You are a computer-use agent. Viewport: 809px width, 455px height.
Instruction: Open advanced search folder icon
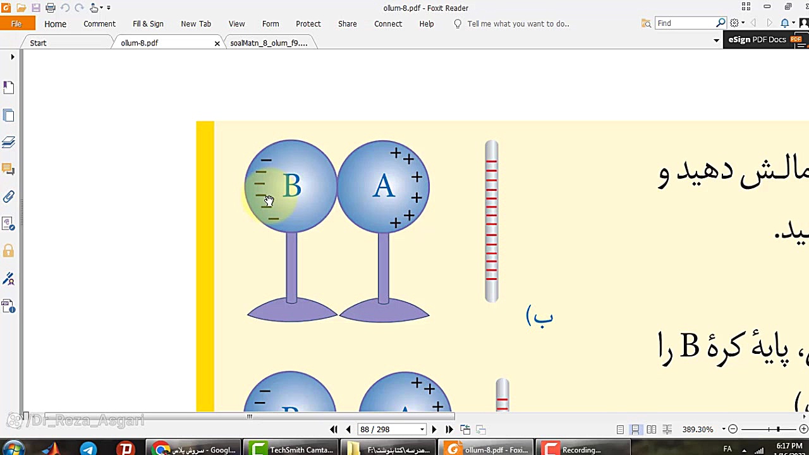pos(646,23)
